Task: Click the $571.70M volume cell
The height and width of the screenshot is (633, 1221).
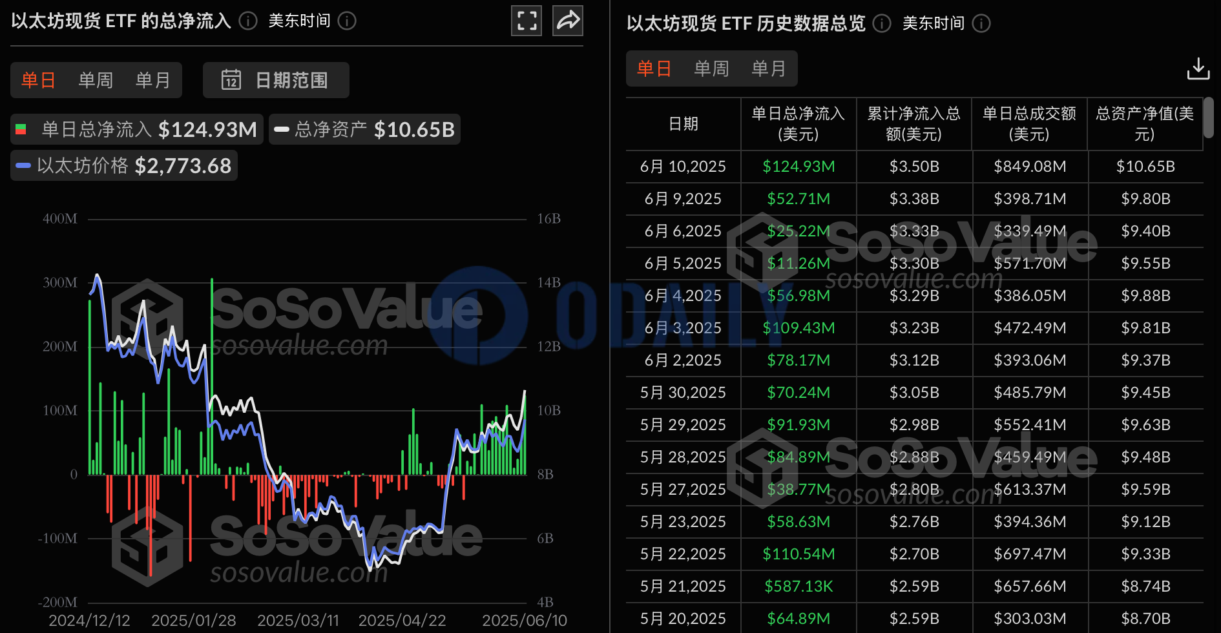Action: [1030, 264]
